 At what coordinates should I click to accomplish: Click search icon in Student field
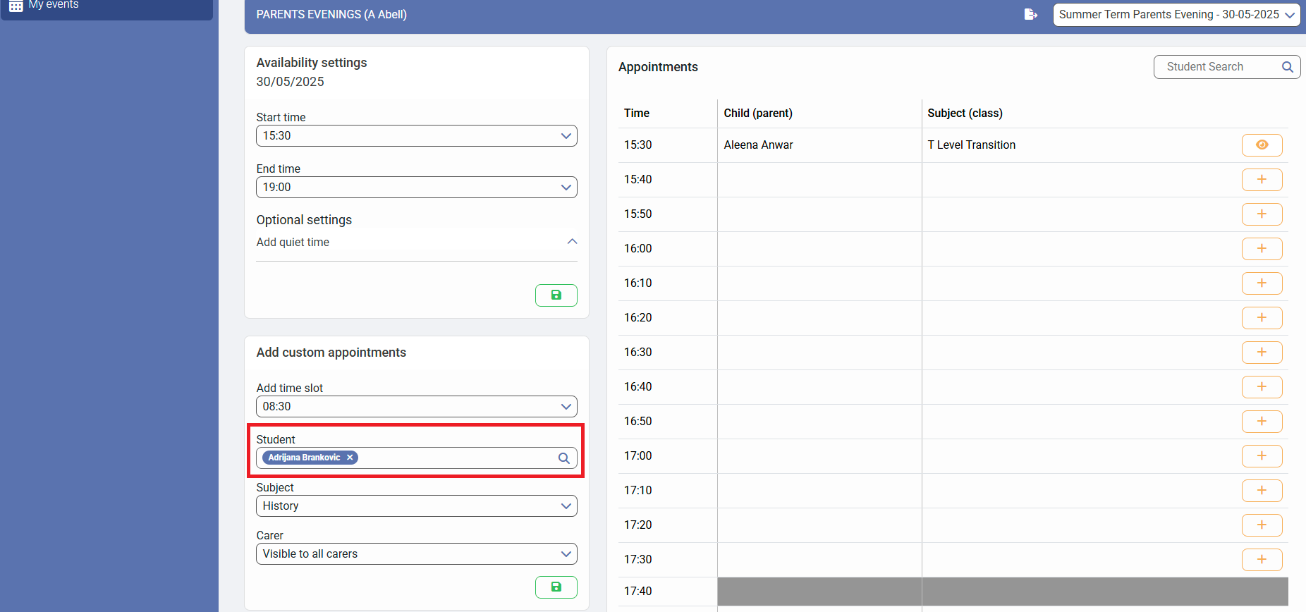[563, 458]
